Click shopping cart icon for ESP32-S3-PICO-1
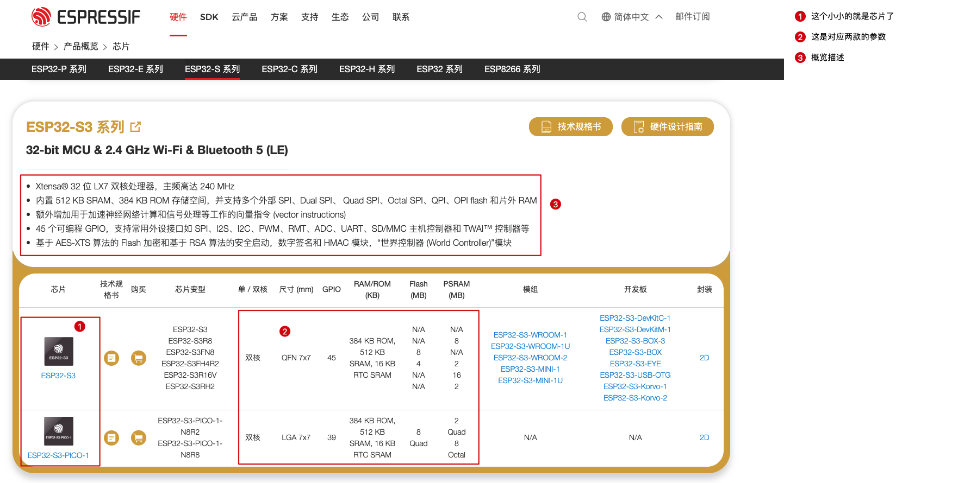This screenshot has height=483, width=958. [139, 437]
